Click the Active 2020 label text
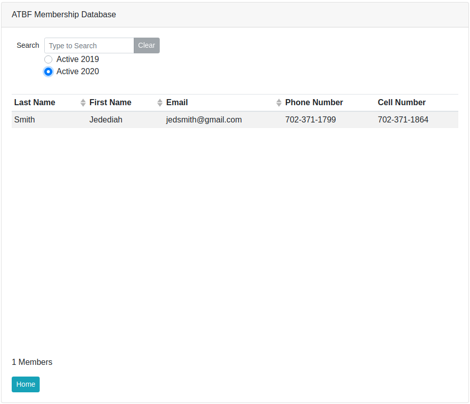This screenshot has height=404, width=470. click(x=77, y=72)
